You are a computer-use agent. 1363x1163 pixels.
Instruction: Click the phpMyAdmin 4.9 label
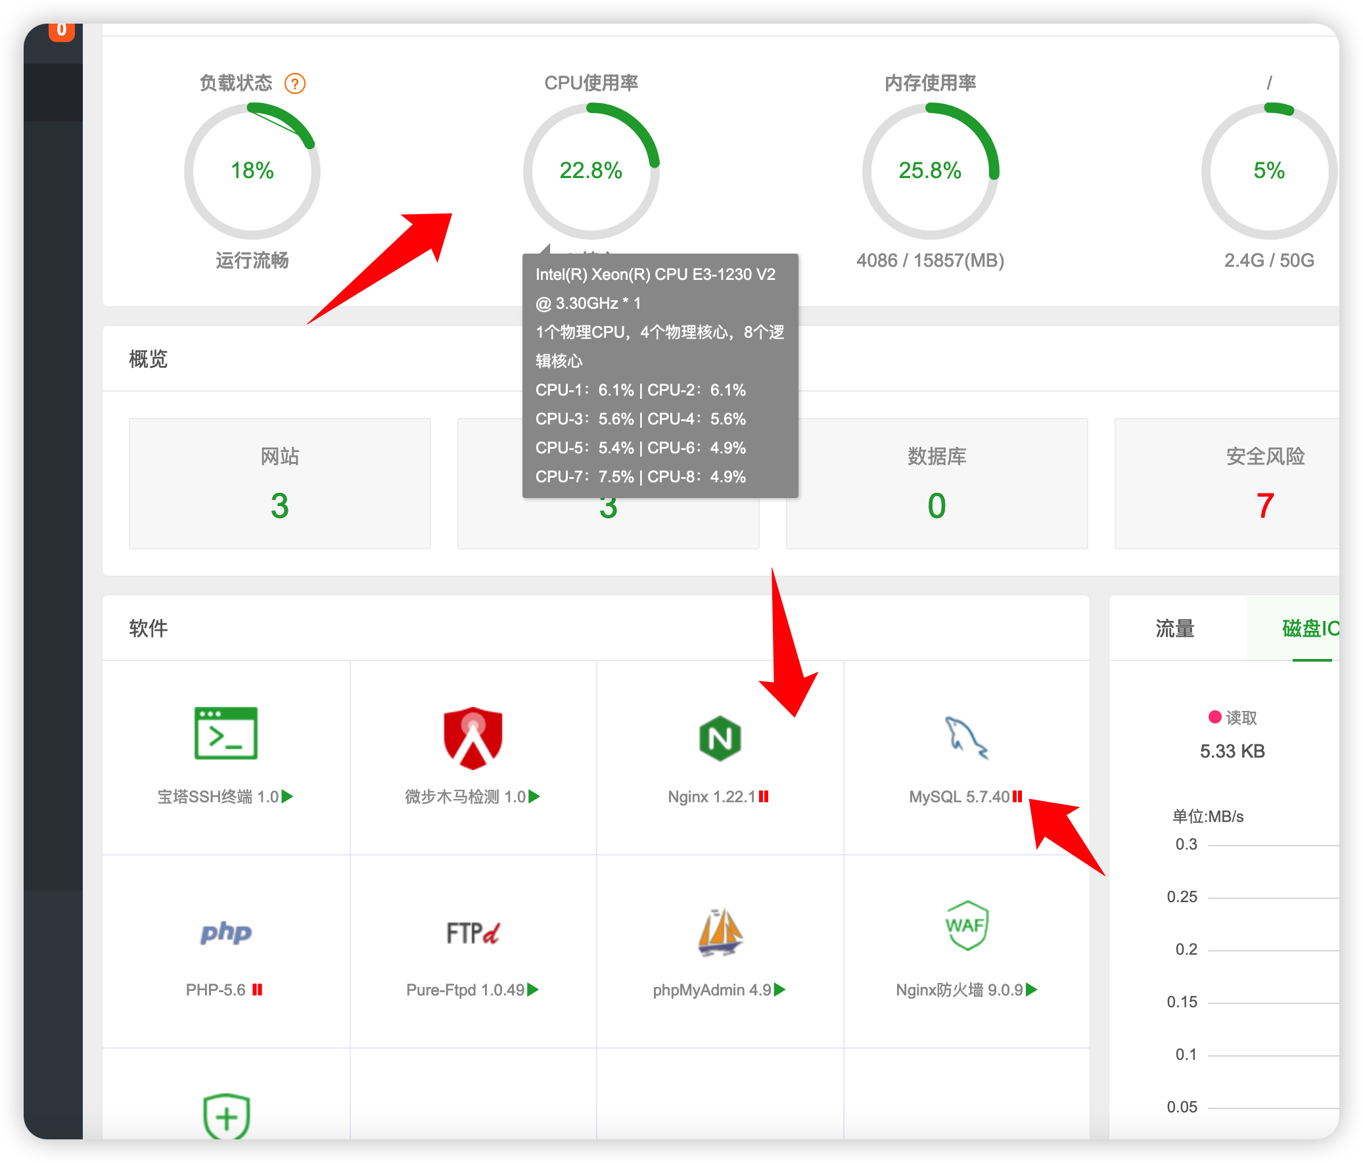pos(712,990)
